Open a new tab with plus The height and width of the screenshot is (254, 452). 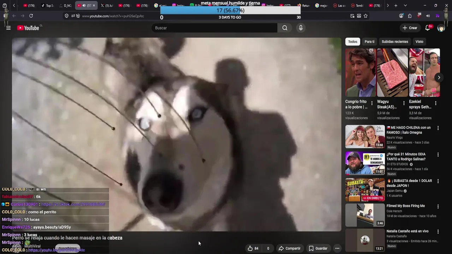(396, 6)
